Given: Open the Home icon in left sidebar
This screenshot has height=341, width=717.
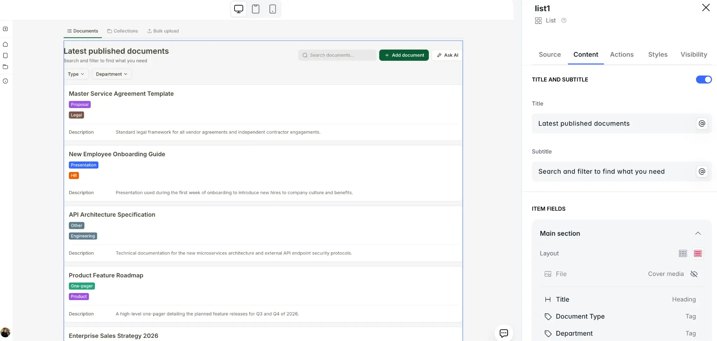Looking at the screenshot, I should [6, 44].
